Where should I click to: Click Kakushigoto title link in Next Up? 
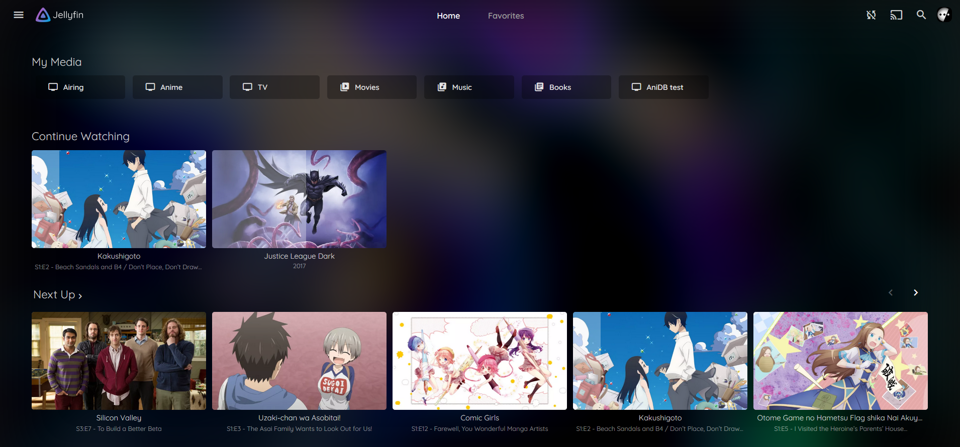pos(660,418)
